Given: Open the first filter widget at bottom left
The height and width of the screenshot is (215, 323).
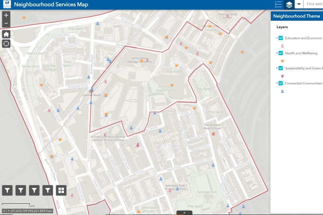Looking at the screenshot, I should pos(7,190).
